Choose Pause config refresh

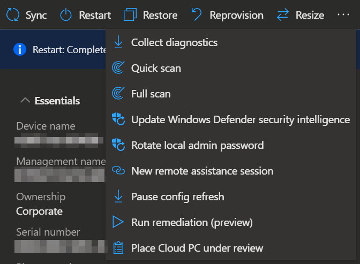pos(177,197)
